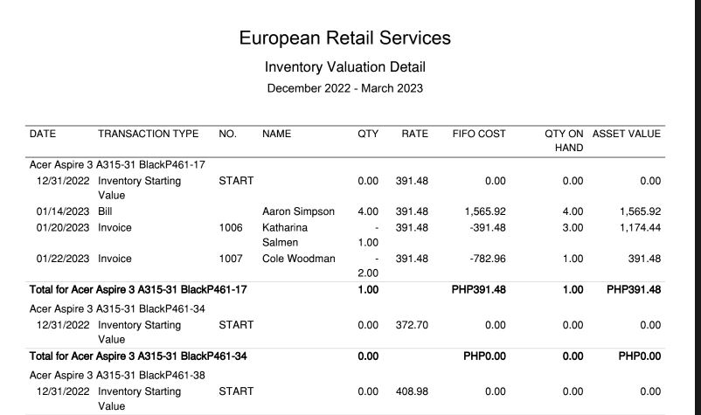Click the name Cole Woodman
This screenshot has width=701, height=415.
[x=298, y=259]
